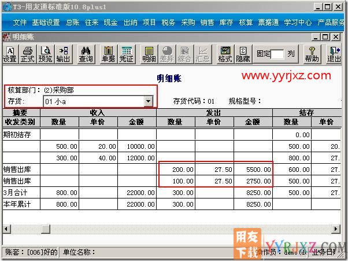The image size is (348, 261).
Task: Open the 凭证 voucher toolbar icon
Action: (127, 54)
